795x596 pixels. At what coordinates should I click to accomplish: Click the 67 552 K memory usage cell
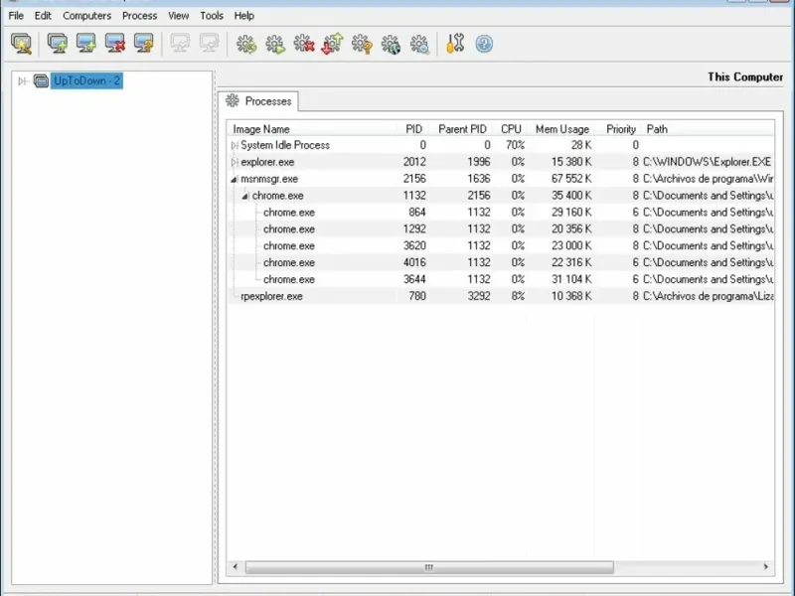pos(570,179)
